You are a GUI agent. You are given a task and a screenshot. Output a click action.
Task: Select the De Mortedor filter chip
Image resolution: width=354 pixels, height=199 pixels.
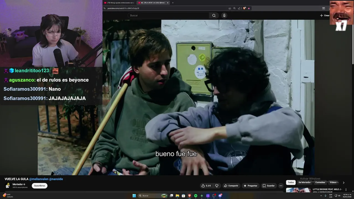(x=304, y=182)
